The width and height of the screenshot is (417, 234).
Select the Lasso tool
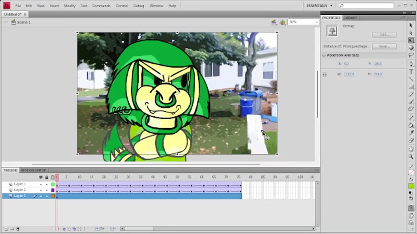pos(411,55)
